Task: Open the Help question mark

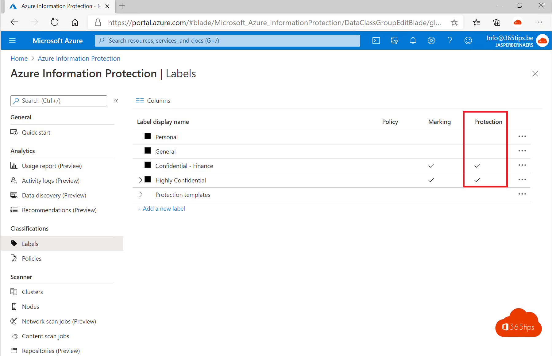Action: pos(450,40)
